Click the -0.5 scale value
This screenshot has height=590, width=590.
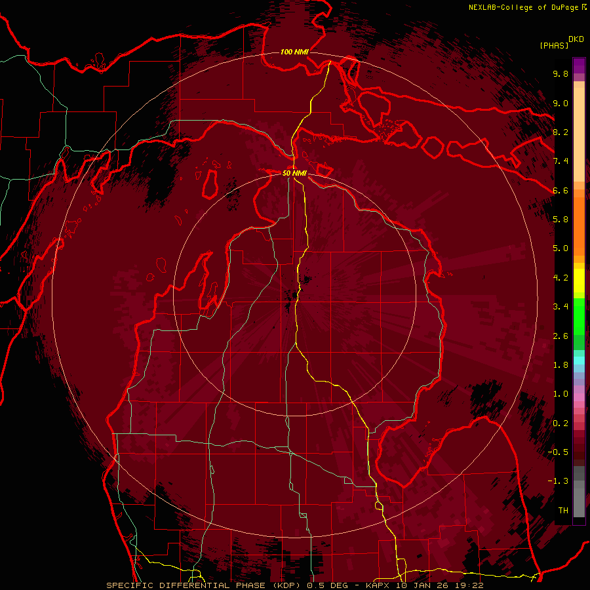(558, 452)
